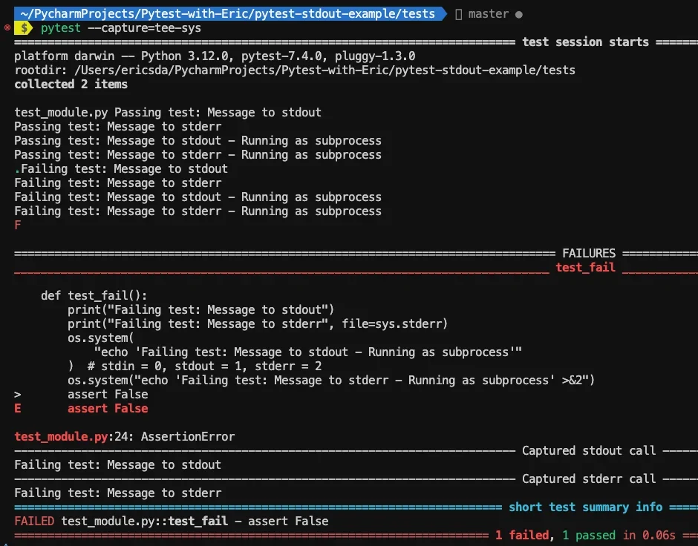Select the tests directory path in the prompt
The width and height of the screenshot is (698, 546).
tap(227, 14)
